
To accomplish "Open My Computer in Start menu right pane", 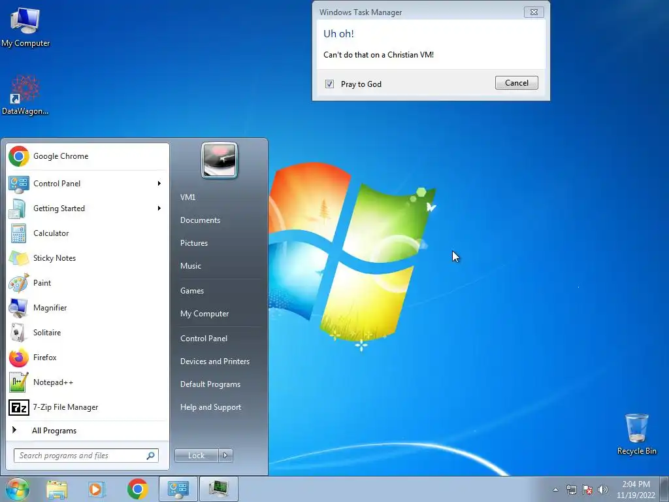I will click(x=204, y=314).
